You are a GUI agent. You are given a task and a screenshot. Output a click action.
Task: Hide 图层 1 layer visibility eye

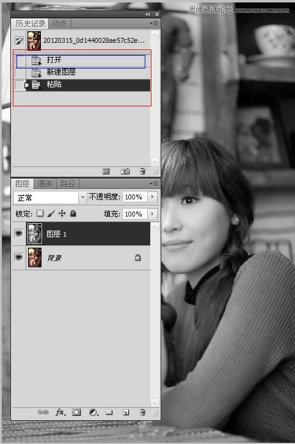pos(19,234)
